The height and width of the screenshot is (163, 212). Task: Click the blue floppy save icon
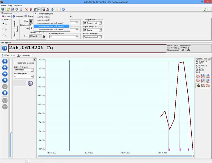click(12, 9)
